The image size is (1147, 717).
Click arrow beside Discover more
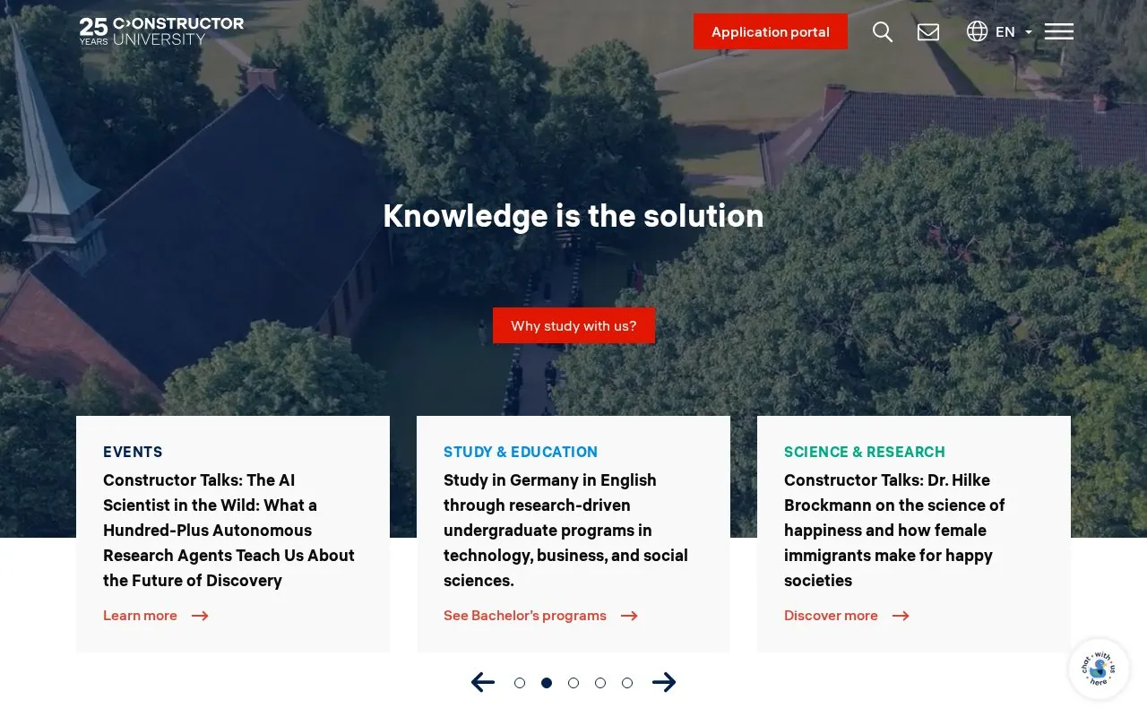pos(901,616)
